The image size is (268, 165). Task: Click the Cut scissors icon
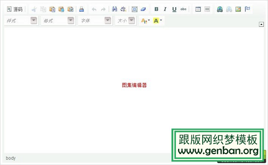tap(34, 9)
